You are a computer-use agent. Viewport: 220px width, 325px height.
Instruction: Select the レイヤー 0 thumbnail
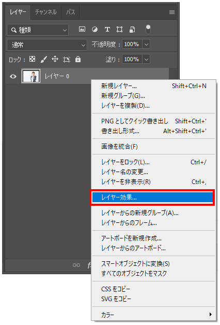tap(31, 76)
